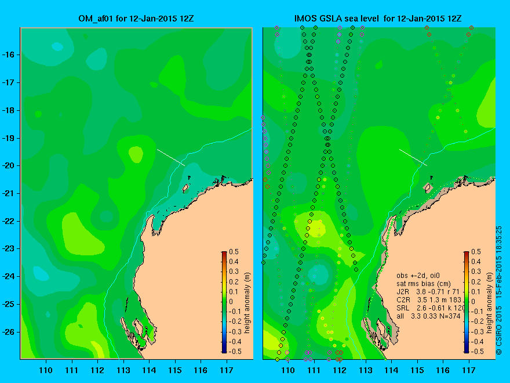Click the white transect line in IMOS GSLA map
Screen dimensions: 510x383
tap(413, 158)
